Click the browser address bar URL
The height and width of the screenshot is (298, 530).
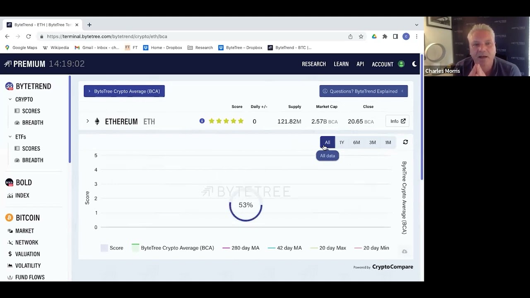point(107,36)
